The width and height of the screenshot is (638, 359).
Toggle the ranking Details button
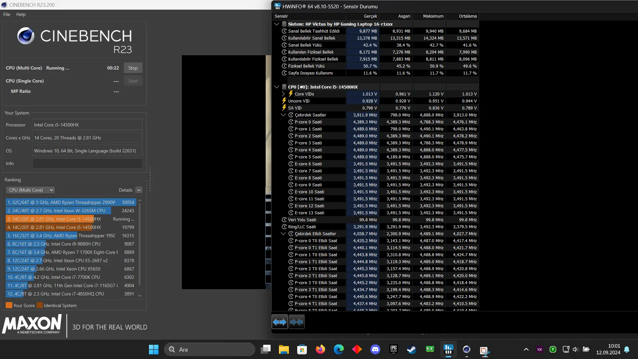coord(139,190)
